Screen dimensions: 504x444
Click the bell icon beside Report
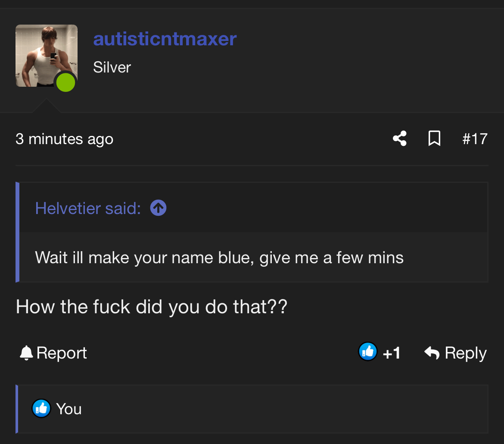click(x=26, y=353)
